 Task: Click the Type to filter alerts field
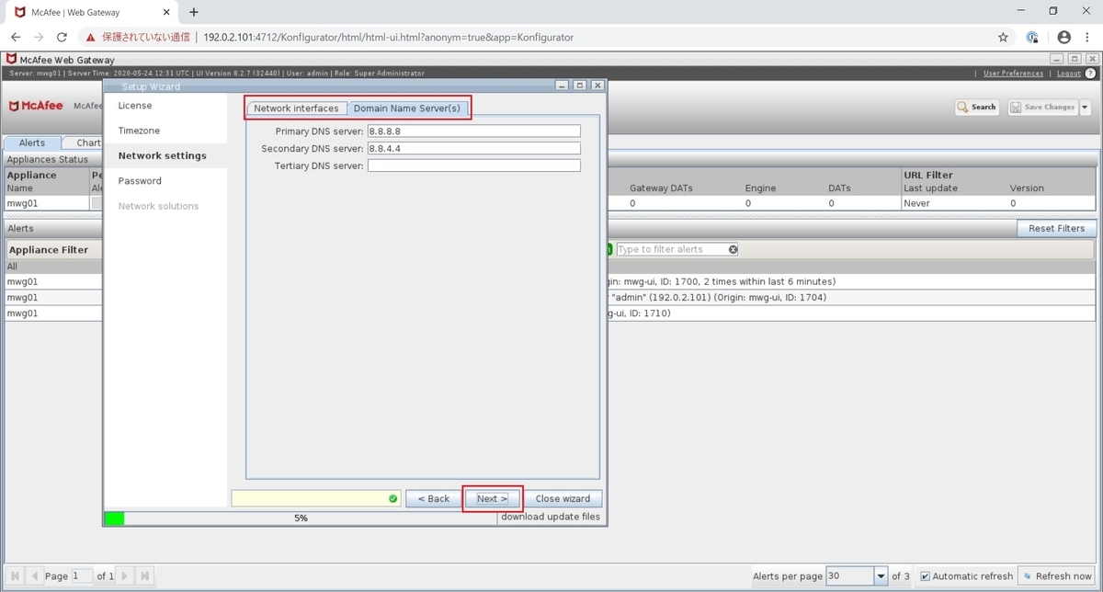click(671, 249)
